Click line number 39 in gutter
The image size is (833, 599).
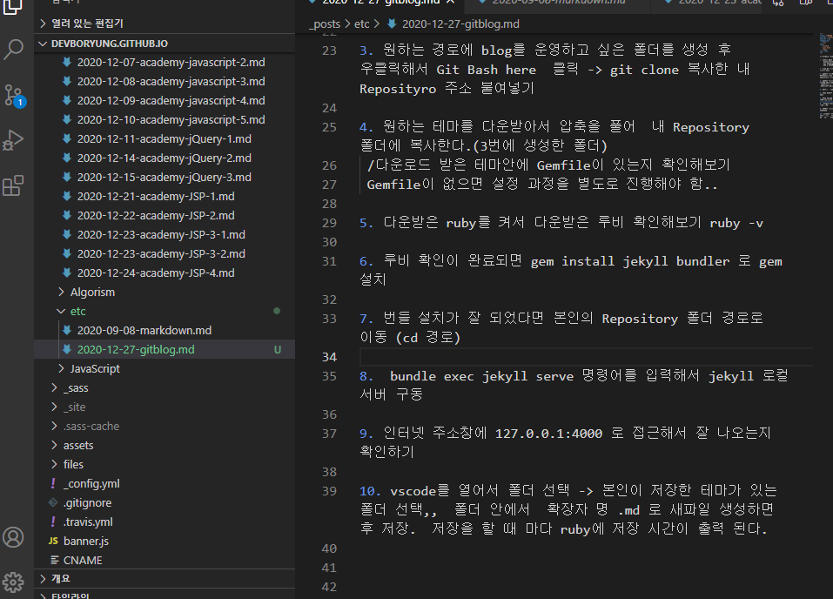pyautogui.click(x=329, y=490)
